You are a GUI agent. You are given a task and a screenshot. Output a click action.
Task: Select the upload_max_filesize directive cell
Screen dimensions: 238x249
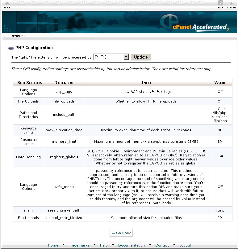point(64,218)
